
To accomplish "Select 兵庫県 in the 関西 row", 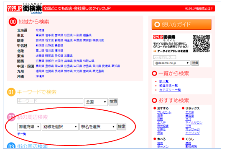I will (x=68, y=61).
